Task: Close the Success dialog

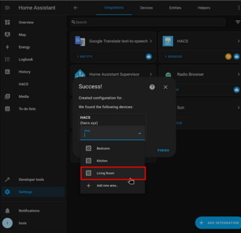Action: (x=166, y=87)
